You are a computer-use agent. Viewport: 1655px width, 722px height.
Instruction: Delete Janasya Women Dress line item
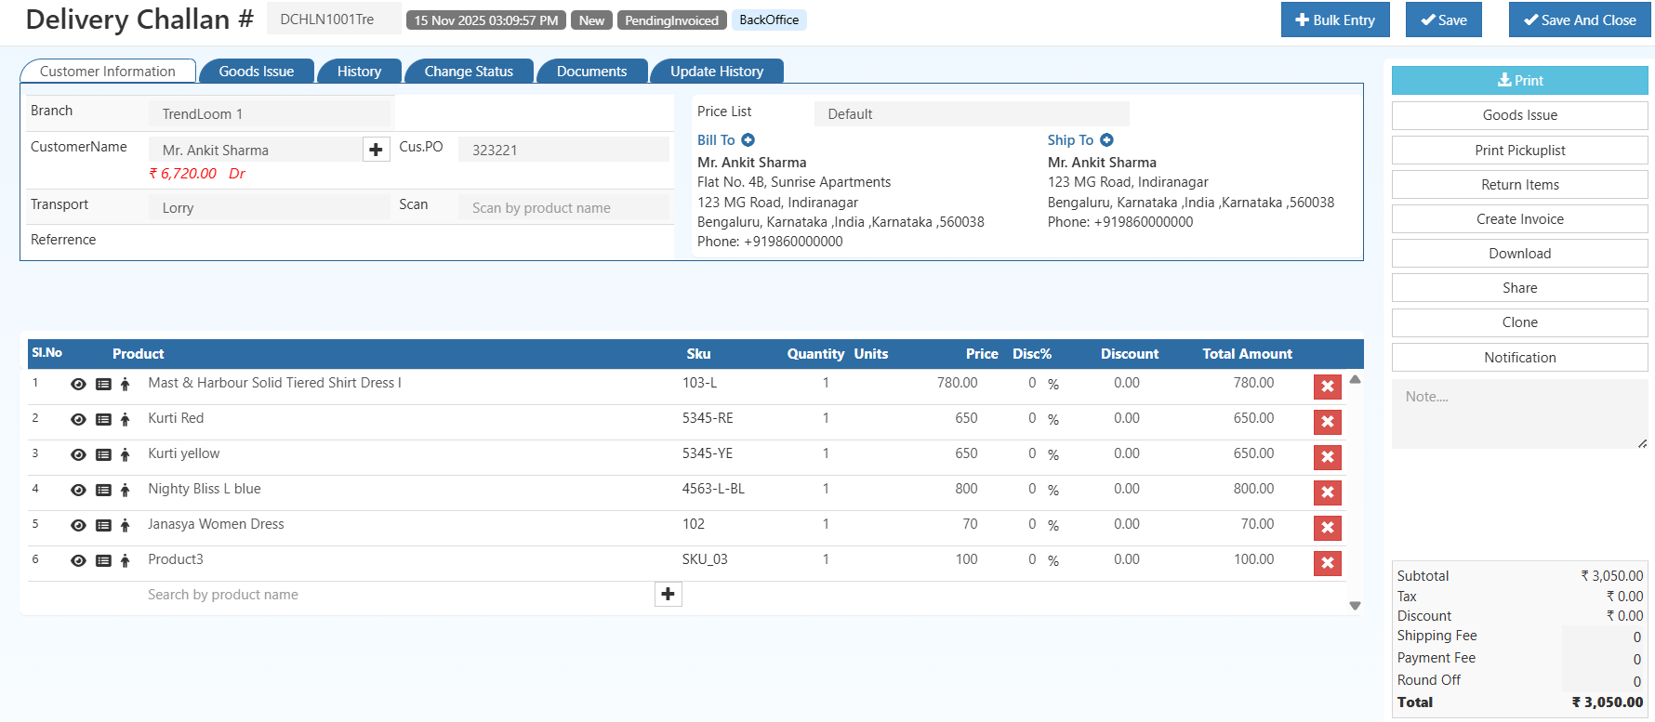(x=1327, y=528)
